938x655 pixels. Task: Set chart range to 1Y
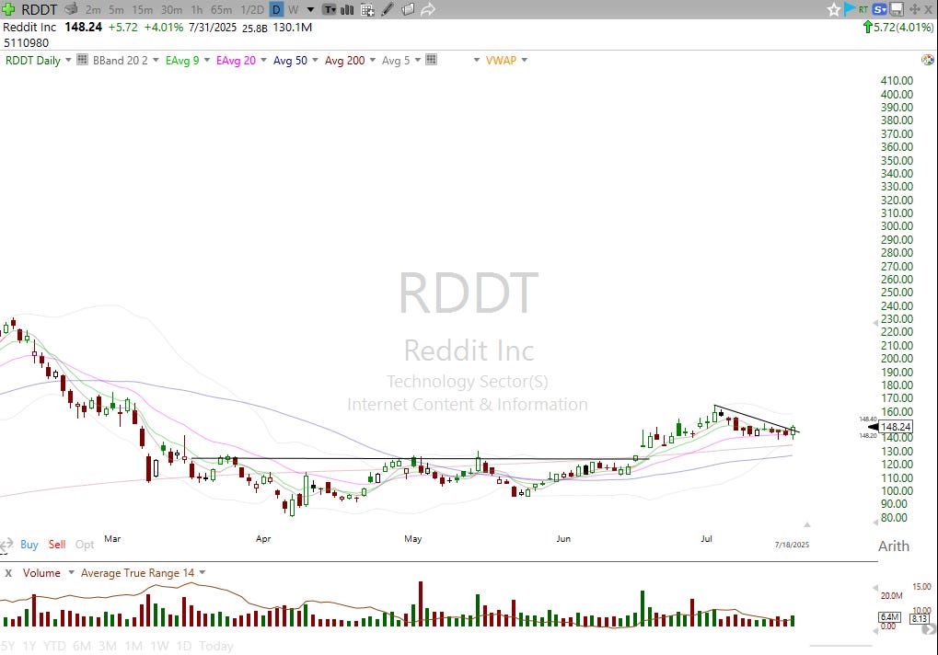29,646
